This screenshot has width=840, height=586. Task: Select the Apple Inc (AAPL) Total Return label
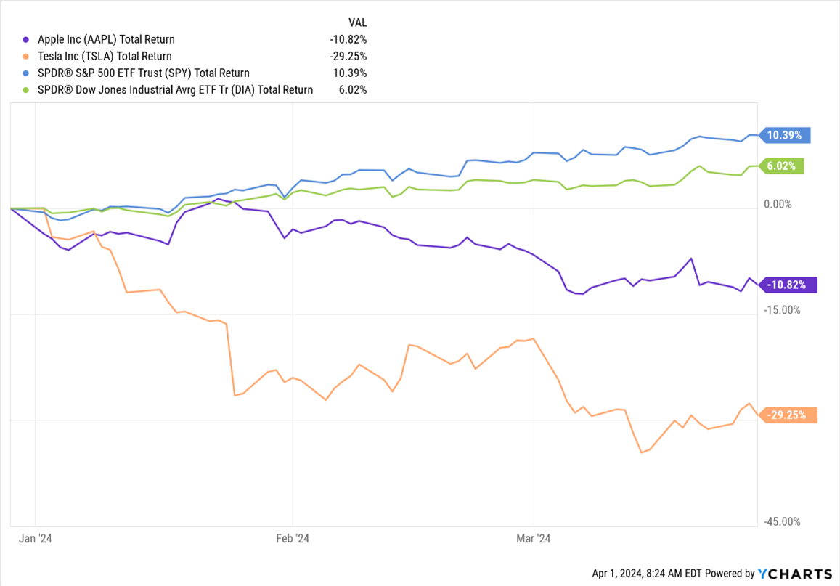[x=105, y=40]
